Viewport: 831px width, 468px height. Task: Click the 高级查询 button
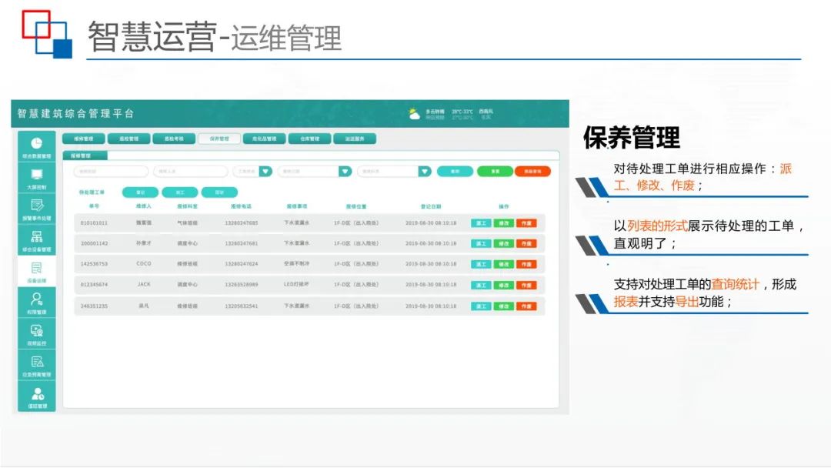pyautogui.click(x=532, y=172)
